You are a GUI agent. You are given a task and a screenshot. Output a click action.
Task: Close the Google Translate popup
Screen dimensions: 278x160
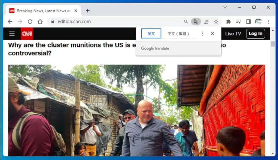point(213,33)
